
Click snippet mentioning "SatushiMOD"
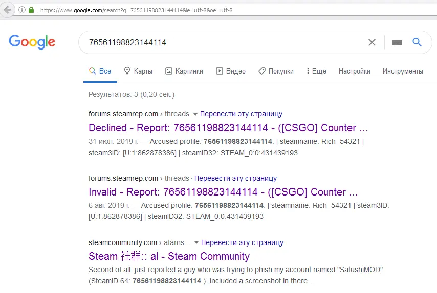236,275
